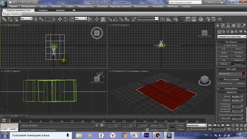The image size is (247, 139).
Task: Click the Сфера primitive button
Action: (x=224, y=53)
